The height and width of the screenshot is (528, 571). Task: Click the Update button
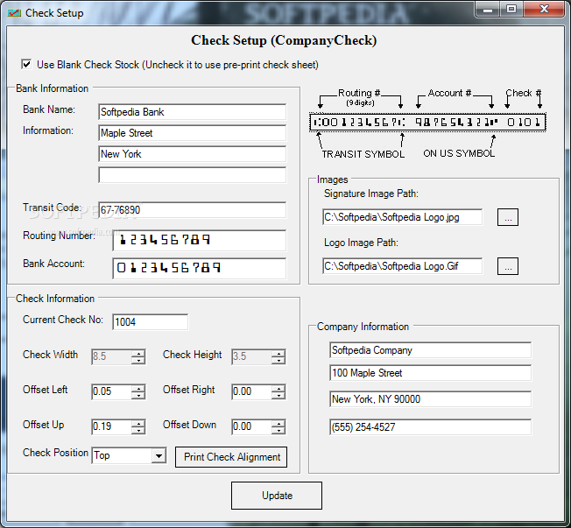277,496
